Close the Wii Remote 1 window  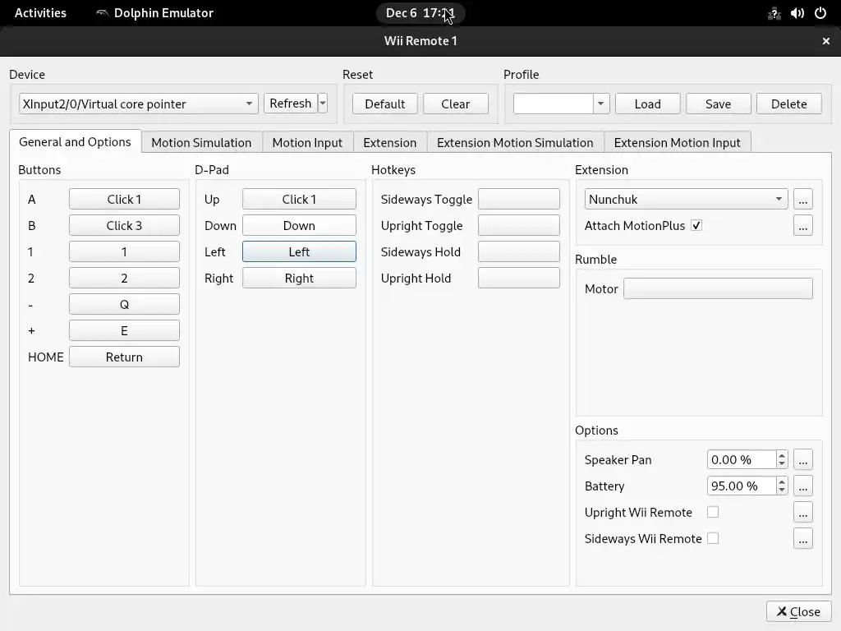pyautogui.click(x=826, y=41)
